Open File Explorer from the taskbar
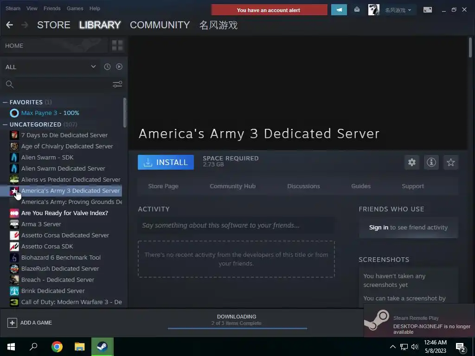 click(80, 347)
